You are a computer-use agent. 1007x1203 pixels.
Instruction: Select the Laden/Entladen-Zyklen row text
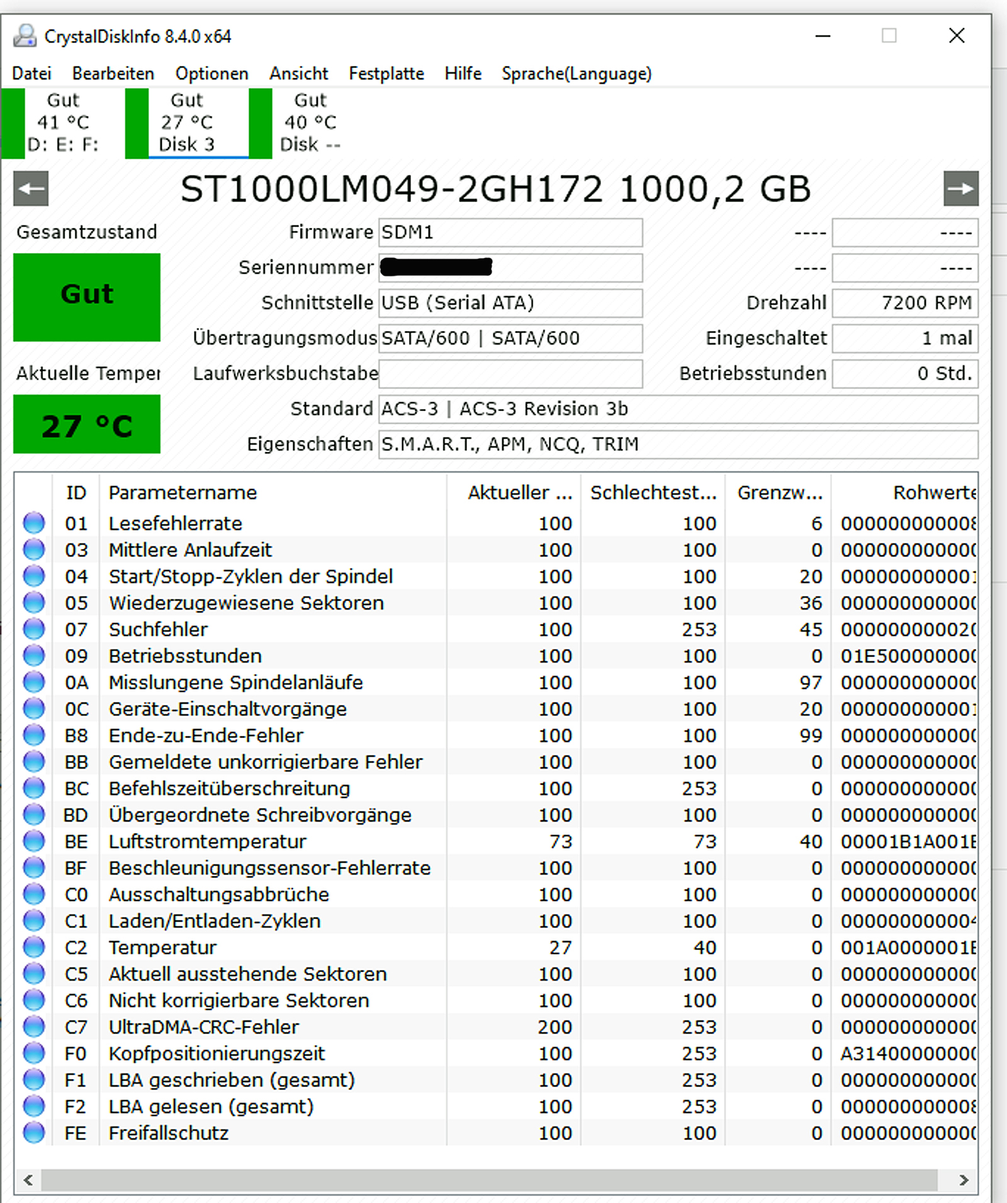215,921
